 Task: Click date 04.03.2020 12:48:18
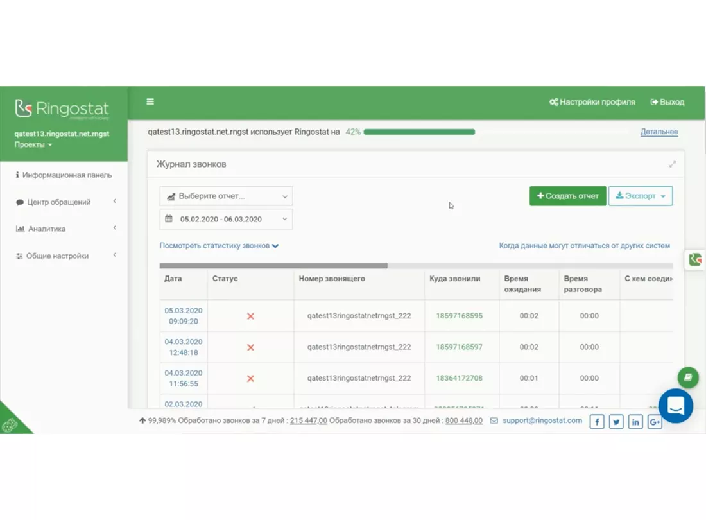(x=184, y=347)
